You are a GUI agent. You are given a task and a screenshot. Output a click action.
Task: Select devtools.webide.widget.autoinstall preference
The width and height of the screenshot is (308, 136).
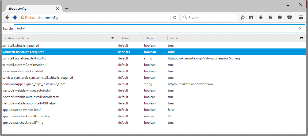27,90
